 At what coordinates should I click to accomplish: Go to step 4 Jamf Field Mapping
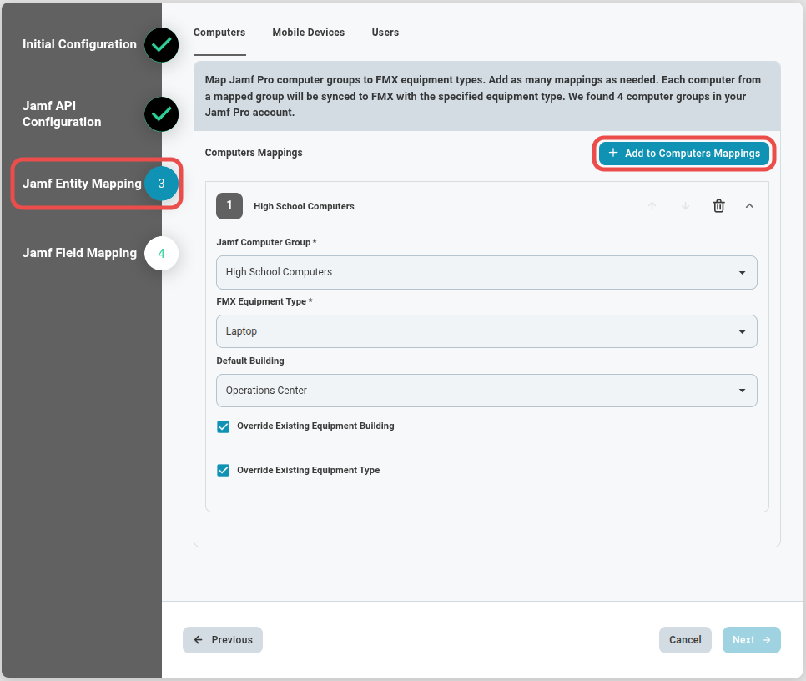coord(161,253)
